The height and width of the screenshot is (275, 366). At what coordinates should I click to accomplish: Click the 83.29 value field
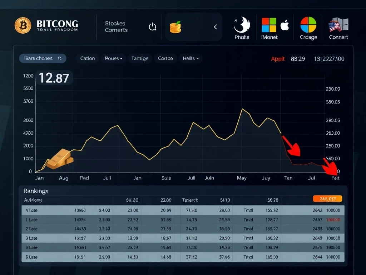(298, 59)
